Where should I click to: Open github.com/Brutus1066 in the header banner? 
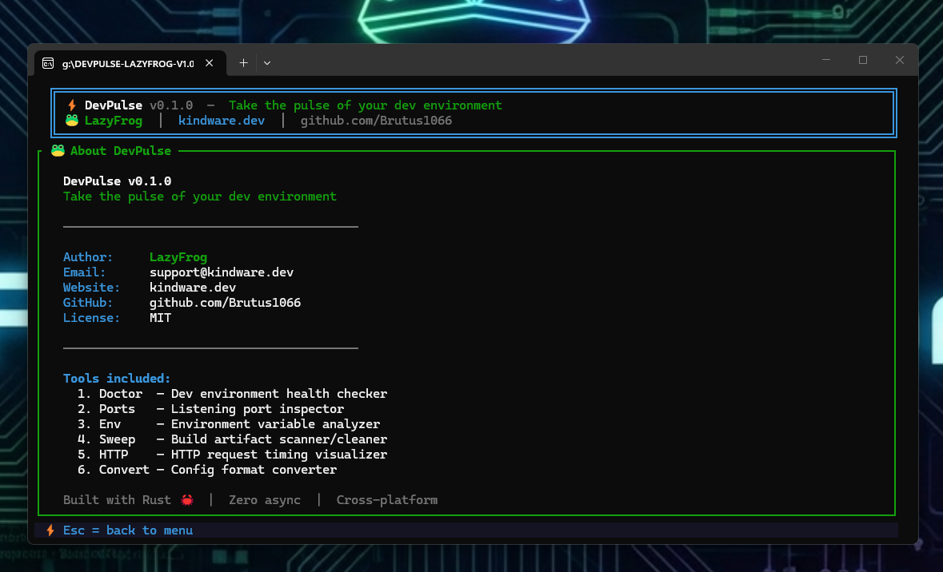point(376,121)
